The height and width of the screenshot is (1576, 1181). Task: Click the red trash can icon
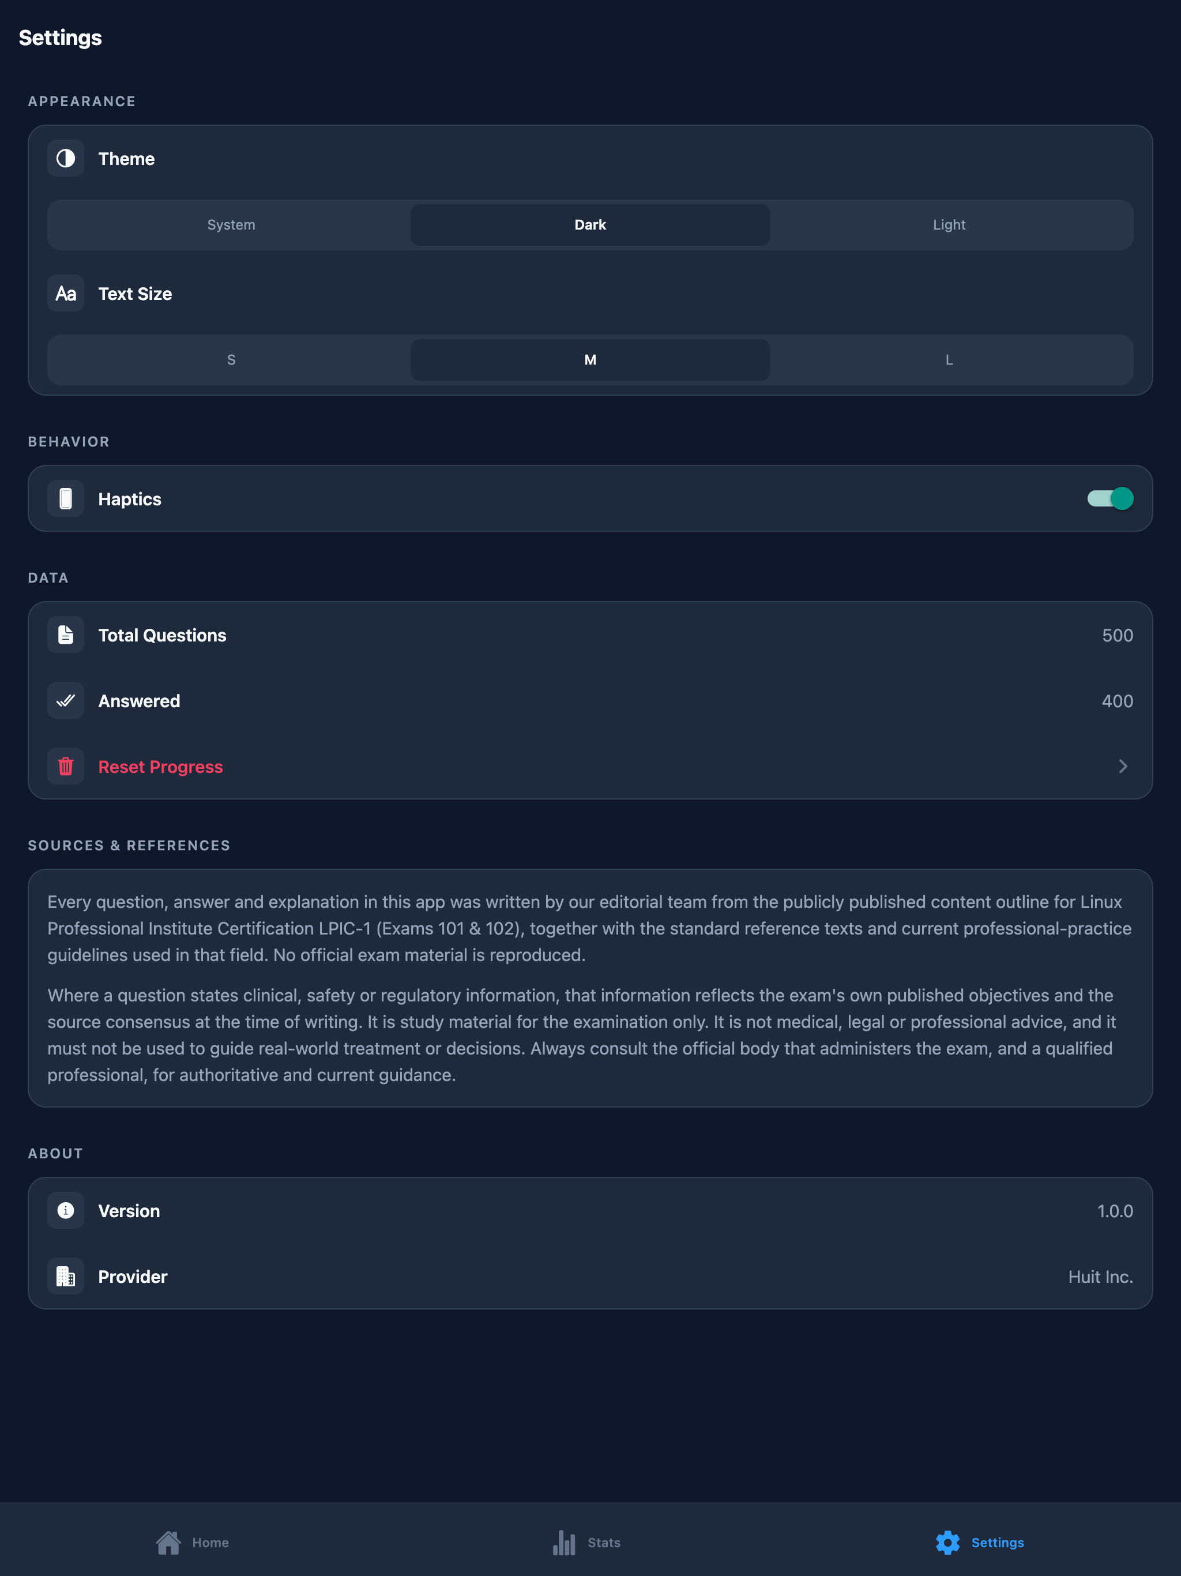[x=66, y=767]
